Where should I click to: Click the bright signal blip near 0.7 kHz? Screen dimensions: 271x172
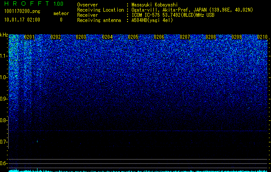[37, 141]
